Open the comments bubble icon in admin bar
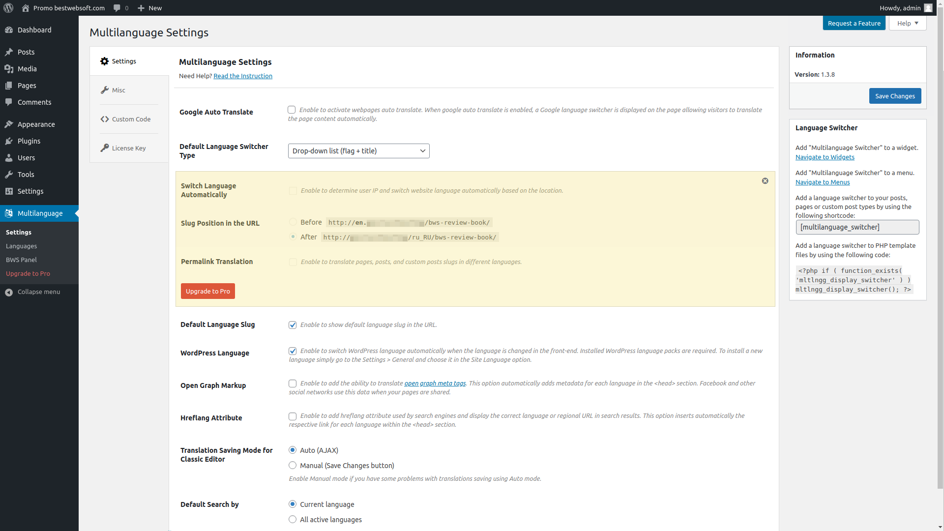The width and height of the screenshot is (944, 531). (117, 8)
